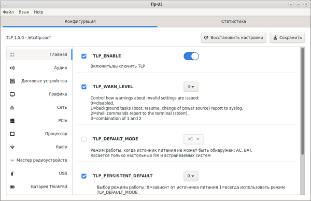Select the Процессор category label
Screen dimensions: 311x201
56,134
